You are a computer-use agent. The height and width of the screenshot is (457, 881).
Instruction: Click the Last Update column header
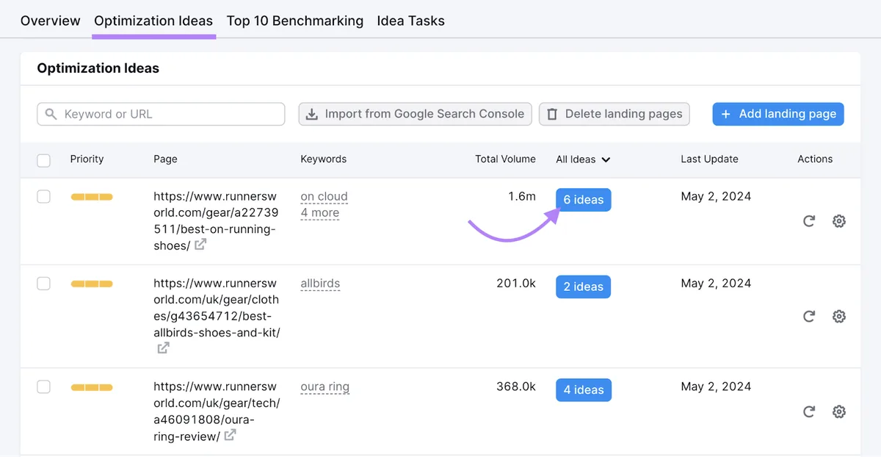tap(710, 159)
